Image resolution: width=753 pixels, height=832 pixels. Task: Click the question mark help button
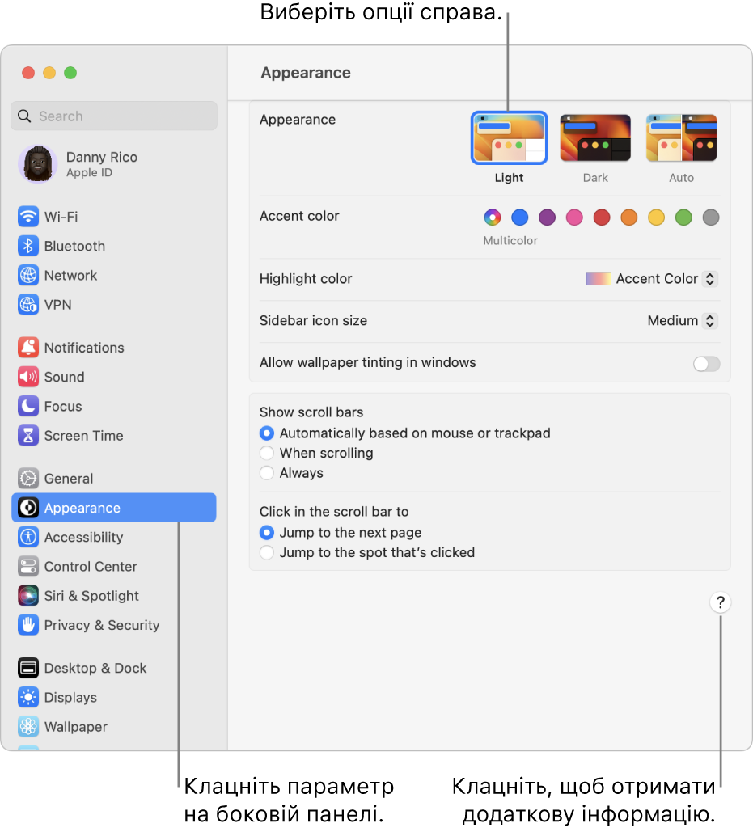pos(720,602)
